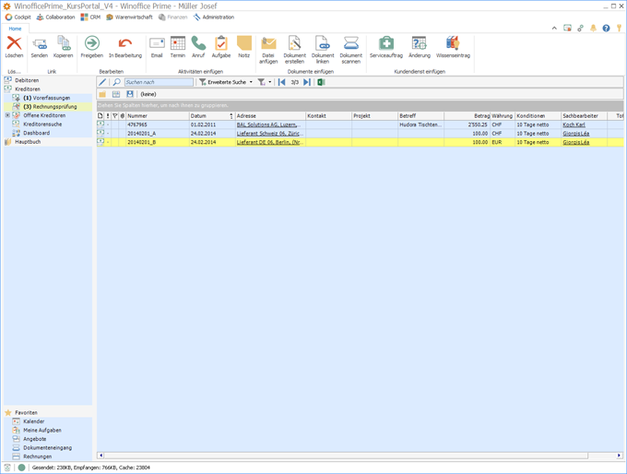Click the notification bell icon
627x474 pixels.
point(594,28)
